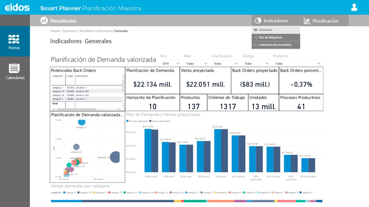Click the category 2 bubble in scatter chart

[76, 147]
